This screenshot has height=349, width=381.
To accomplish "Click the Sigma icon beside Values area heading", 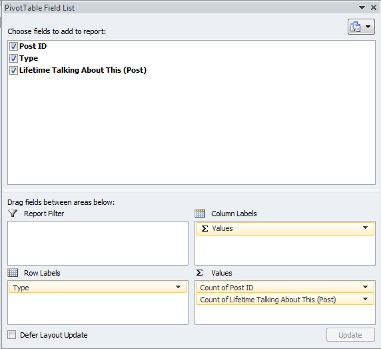I will [199, 273].
